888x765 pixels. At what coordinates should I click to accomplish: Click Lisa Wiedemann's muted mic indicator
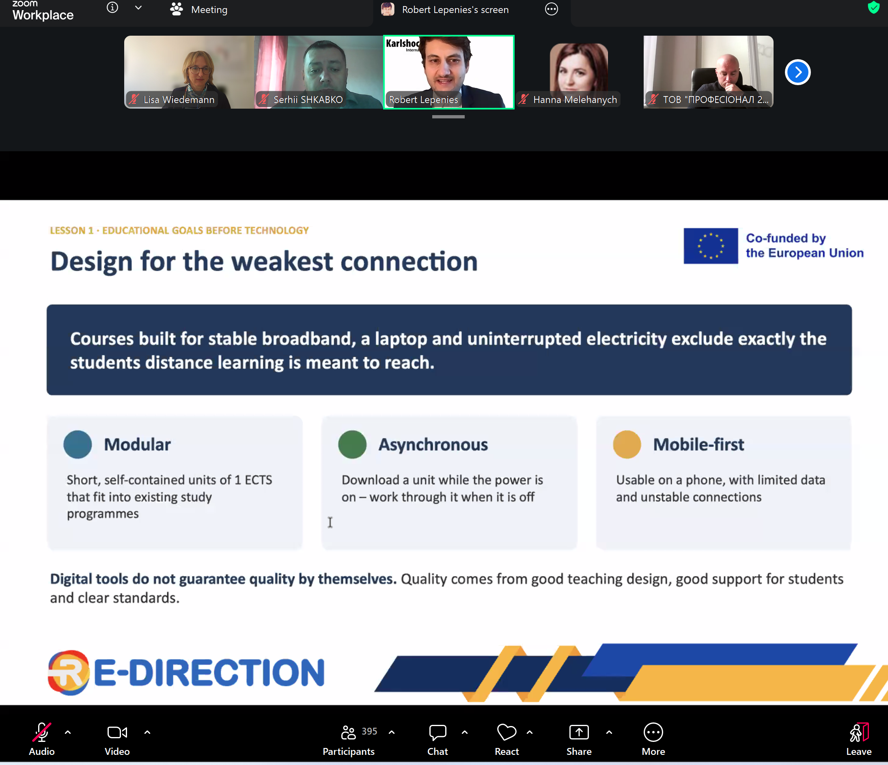pyautogui.click(x=134, y=99)
